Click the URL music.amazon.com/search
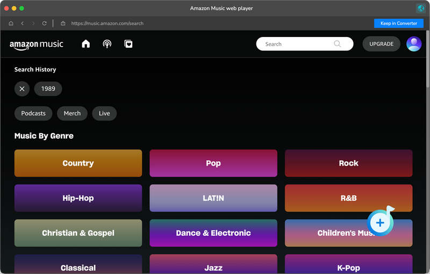This screenshot has width=430, height=274. pos(107,23)
